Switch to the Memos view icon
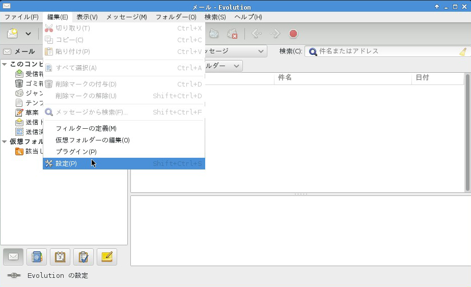471x287 pixels. 107,257
